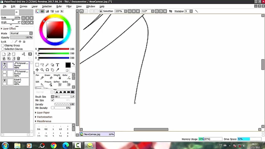Open the Canvas menu
The image size is (265, 149).
click(24, 7)
